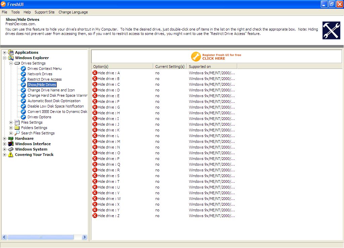The width and height of the screenshot is (344, 248).
Task: Select the Hide drive : D row
Action: (x=164, y=90)
